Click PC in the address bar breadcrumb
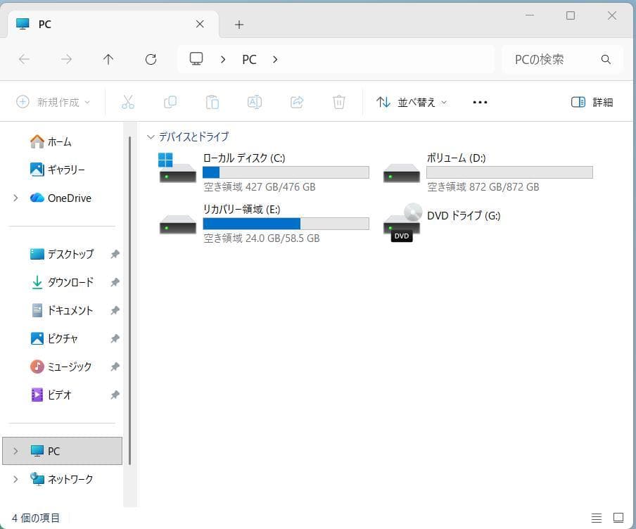This screenshot has width=636, height=529. pos(249,59)
